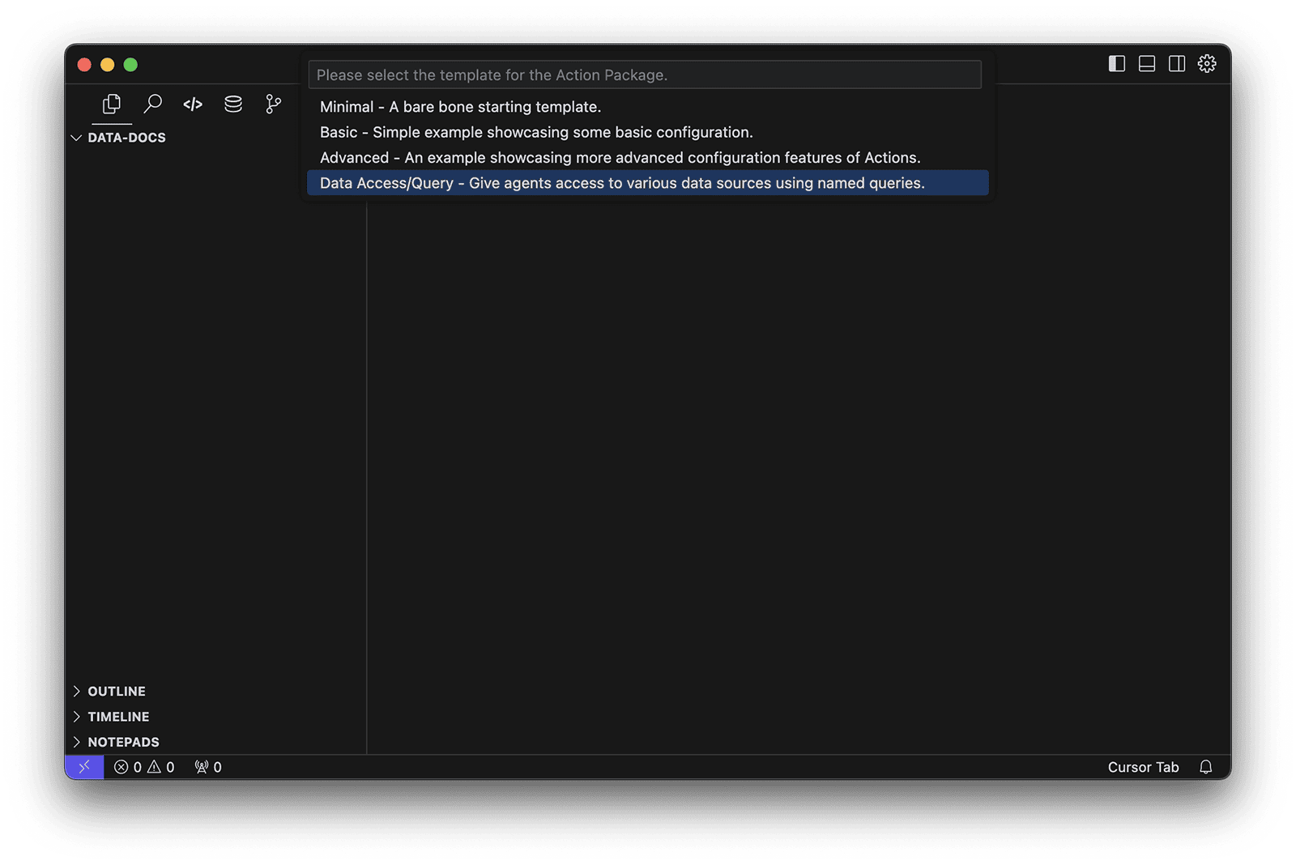Open the database stack sidebar icon
This screenshot has width=1296, height=865.
tap(233, 104)
